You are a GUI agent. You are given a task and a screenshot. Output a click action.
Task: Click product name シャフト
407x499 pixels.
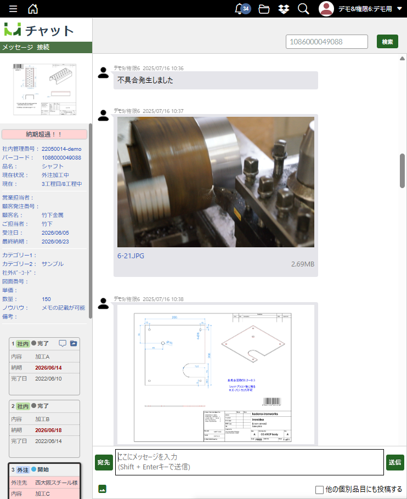coord(53,166)
